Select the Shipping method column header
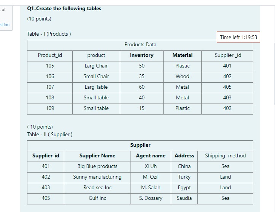The height and width of the screenshot is (212, 275). click(225, 156)
